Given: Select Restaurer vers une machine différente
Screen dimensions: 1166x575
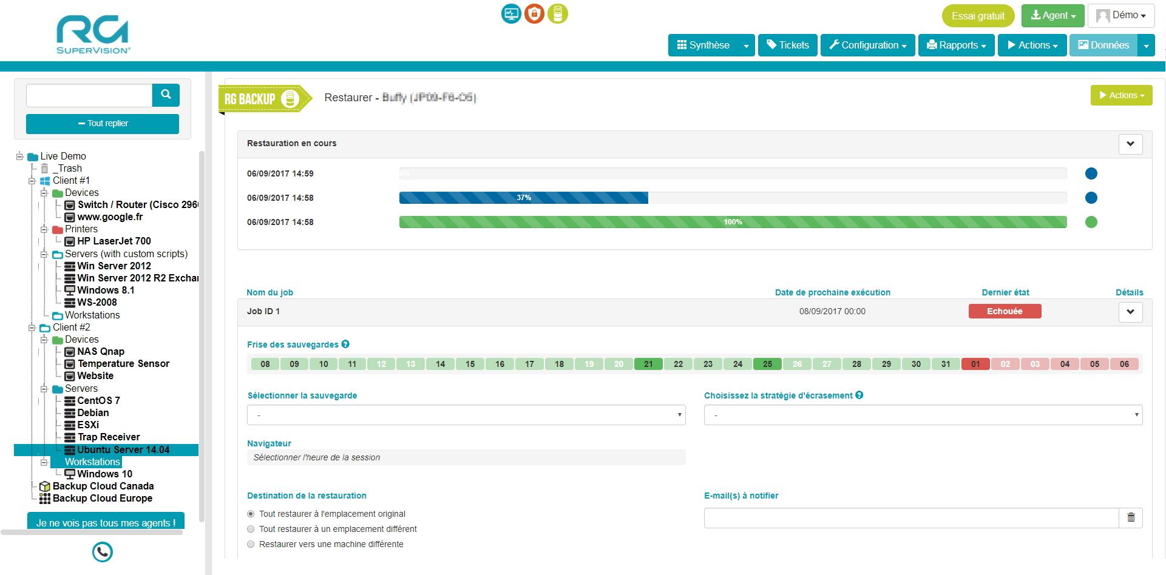Looking at the screenshot, I should 251,544.
